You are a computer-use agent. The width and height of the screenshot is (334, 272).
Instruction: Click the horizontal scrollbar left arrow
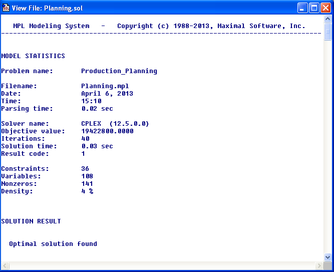point(5,265)
